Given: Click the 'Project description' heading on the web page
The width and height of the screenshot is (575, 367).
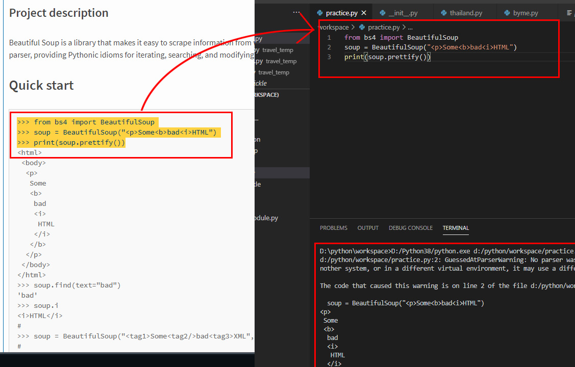Looking at the screenshot, I should (x=59, y=13).
